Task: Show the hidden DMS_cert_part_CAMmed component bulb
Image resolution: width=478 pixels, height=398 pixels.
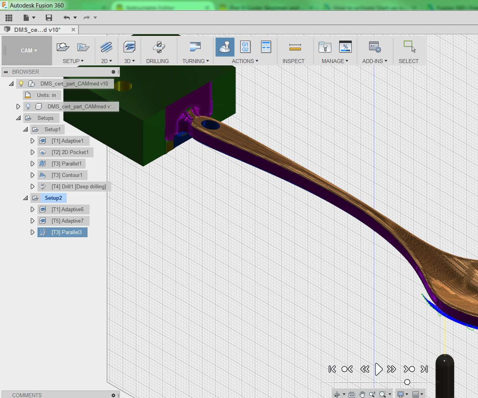Action: [28, 106]
